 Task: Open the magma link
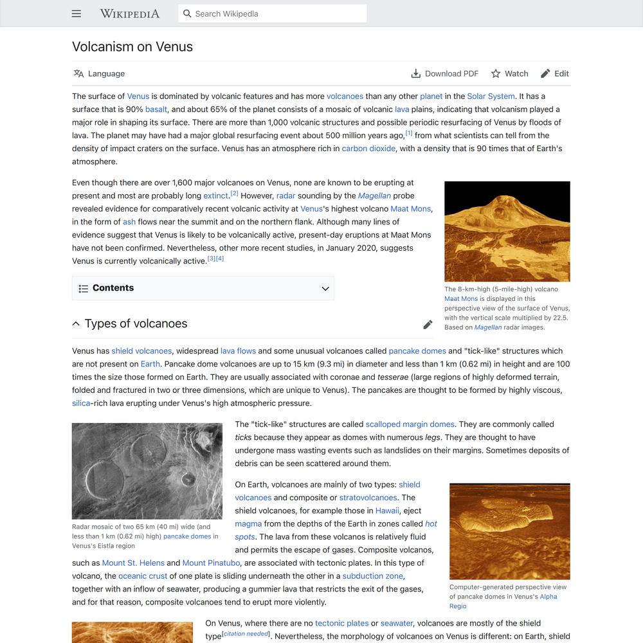(248, 523)
